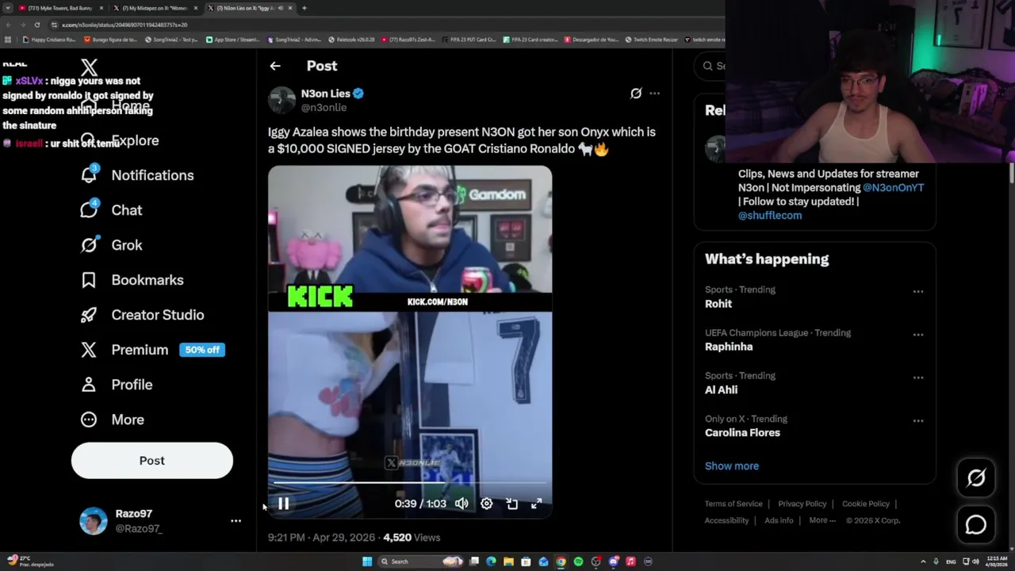The image size is (1015, 571).
Task: Open N3on Lies profile avatar
Action: coord(282,100)
